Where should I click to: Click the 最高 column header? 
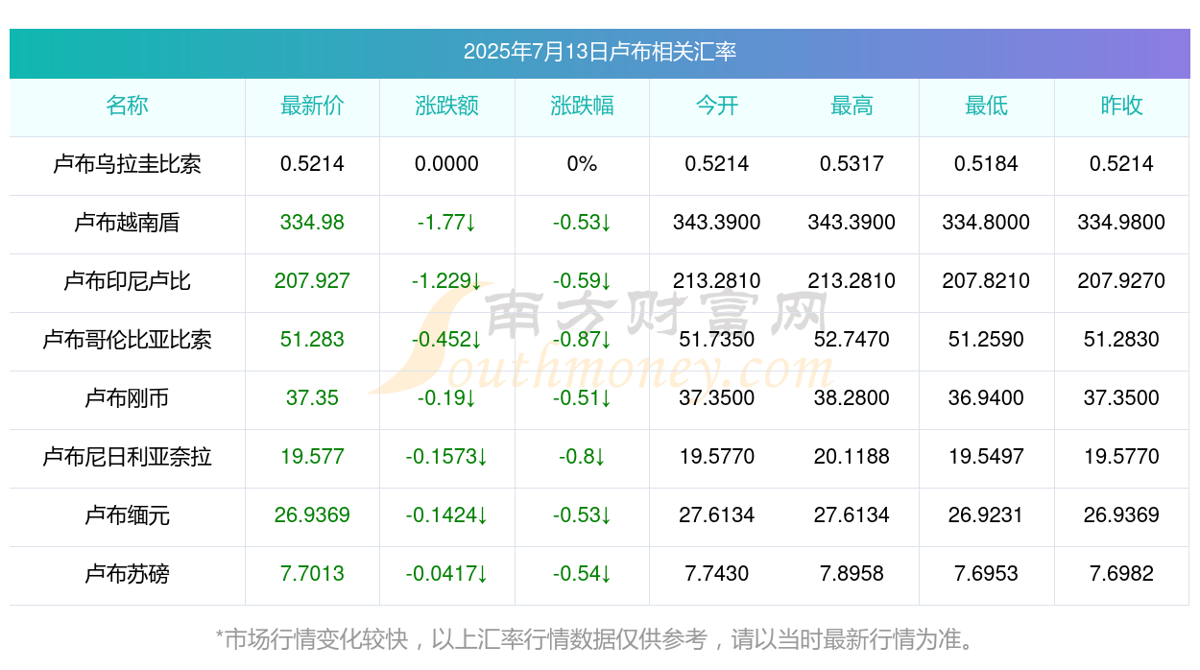(x=852, y=106)
